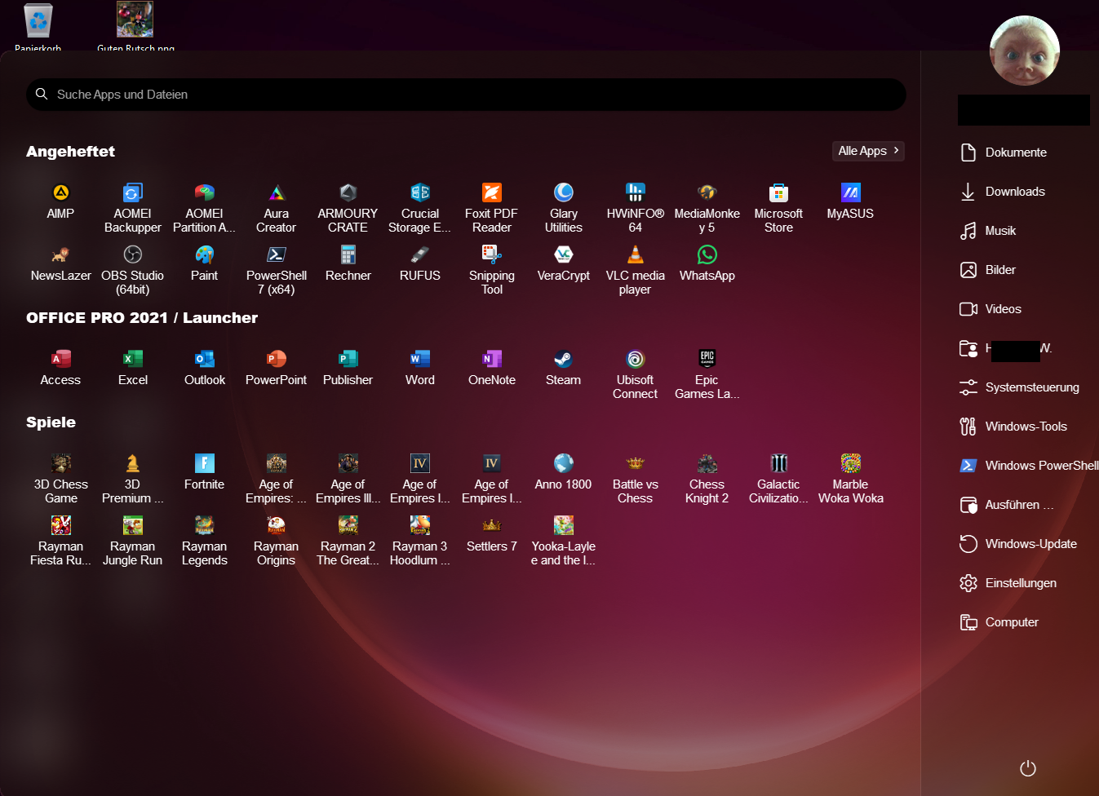
Task: Launch Chess Knight 2
Action: (707, 479)
